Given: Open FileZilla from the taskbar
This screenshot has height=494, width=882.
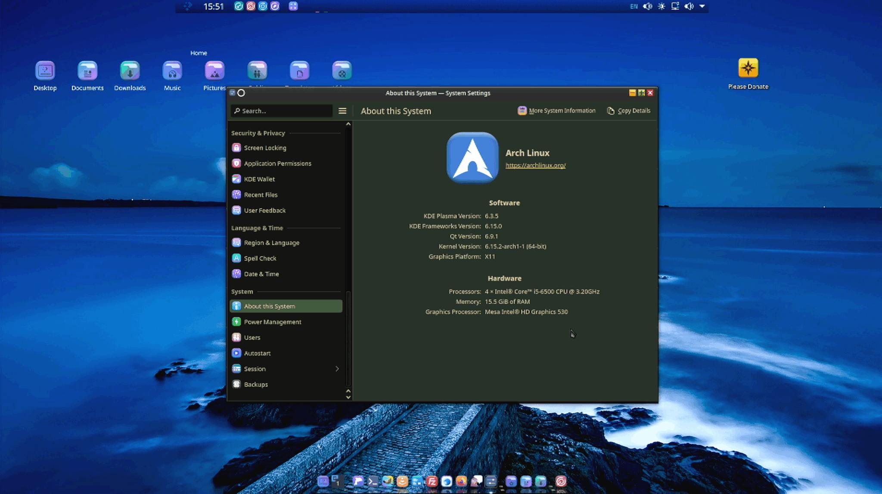Looking at the screenshot, I should [x=432, y=481].
